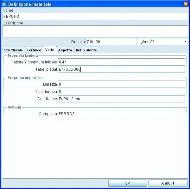This screenshot has width=190, height=189.
Task: Click the Descrizione label
Action: pyautogui.click(x=13, y=23)
